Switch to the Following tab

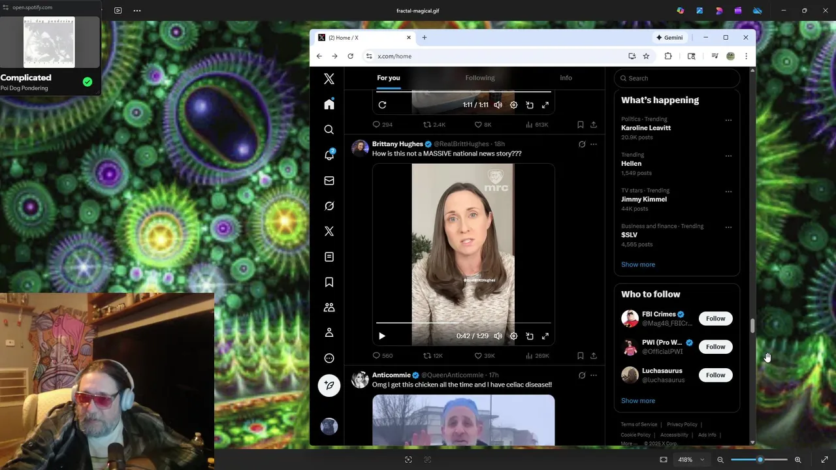[x=480, y=78]
